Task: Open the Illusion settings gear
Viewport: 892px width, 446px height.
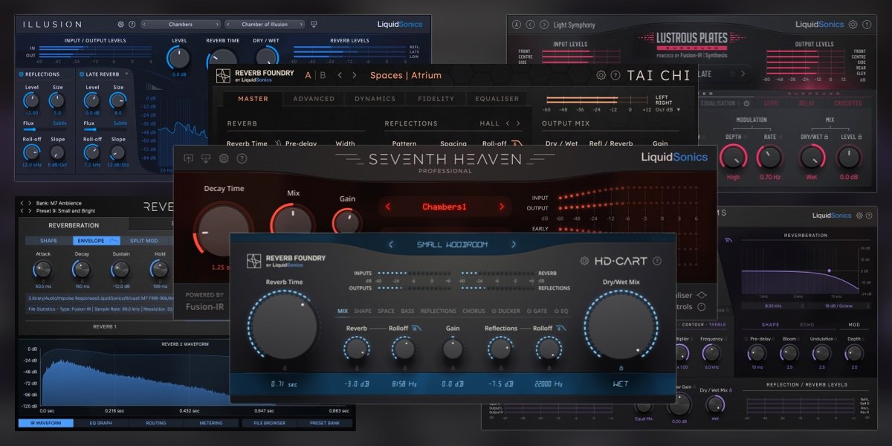Action: click(120, 25)
